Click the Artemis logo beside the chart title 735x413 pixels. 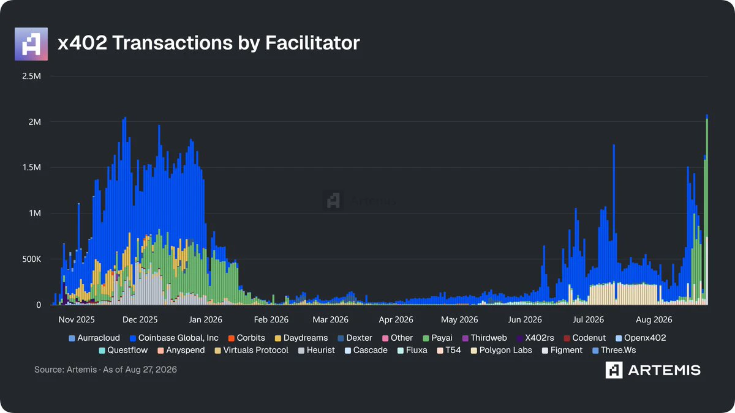(31, 44)
